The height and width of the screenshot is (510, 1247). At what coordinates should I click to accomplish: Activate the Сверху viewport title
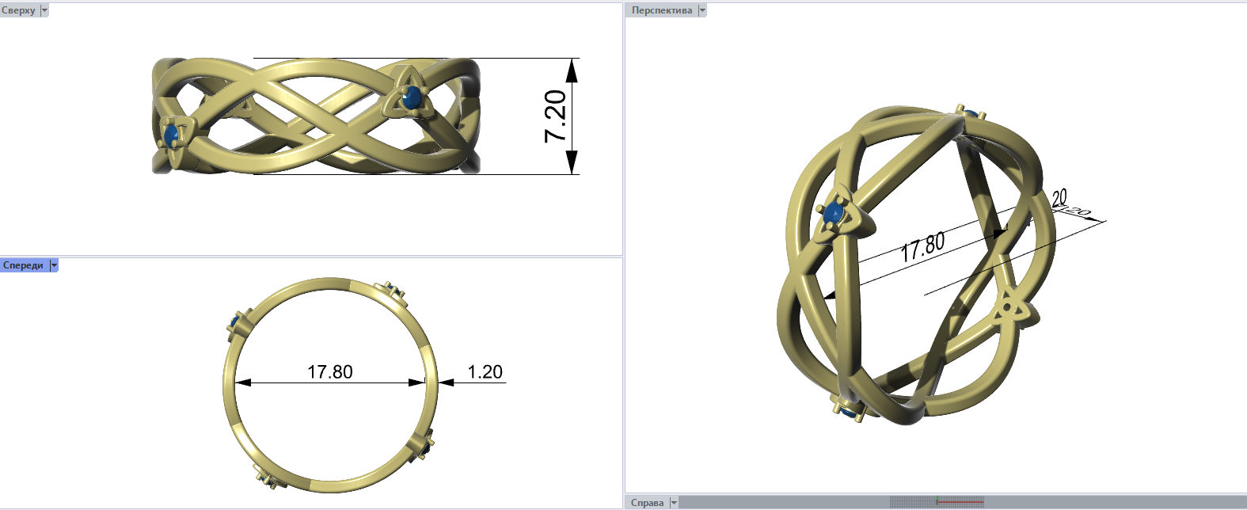click(19, 10)
